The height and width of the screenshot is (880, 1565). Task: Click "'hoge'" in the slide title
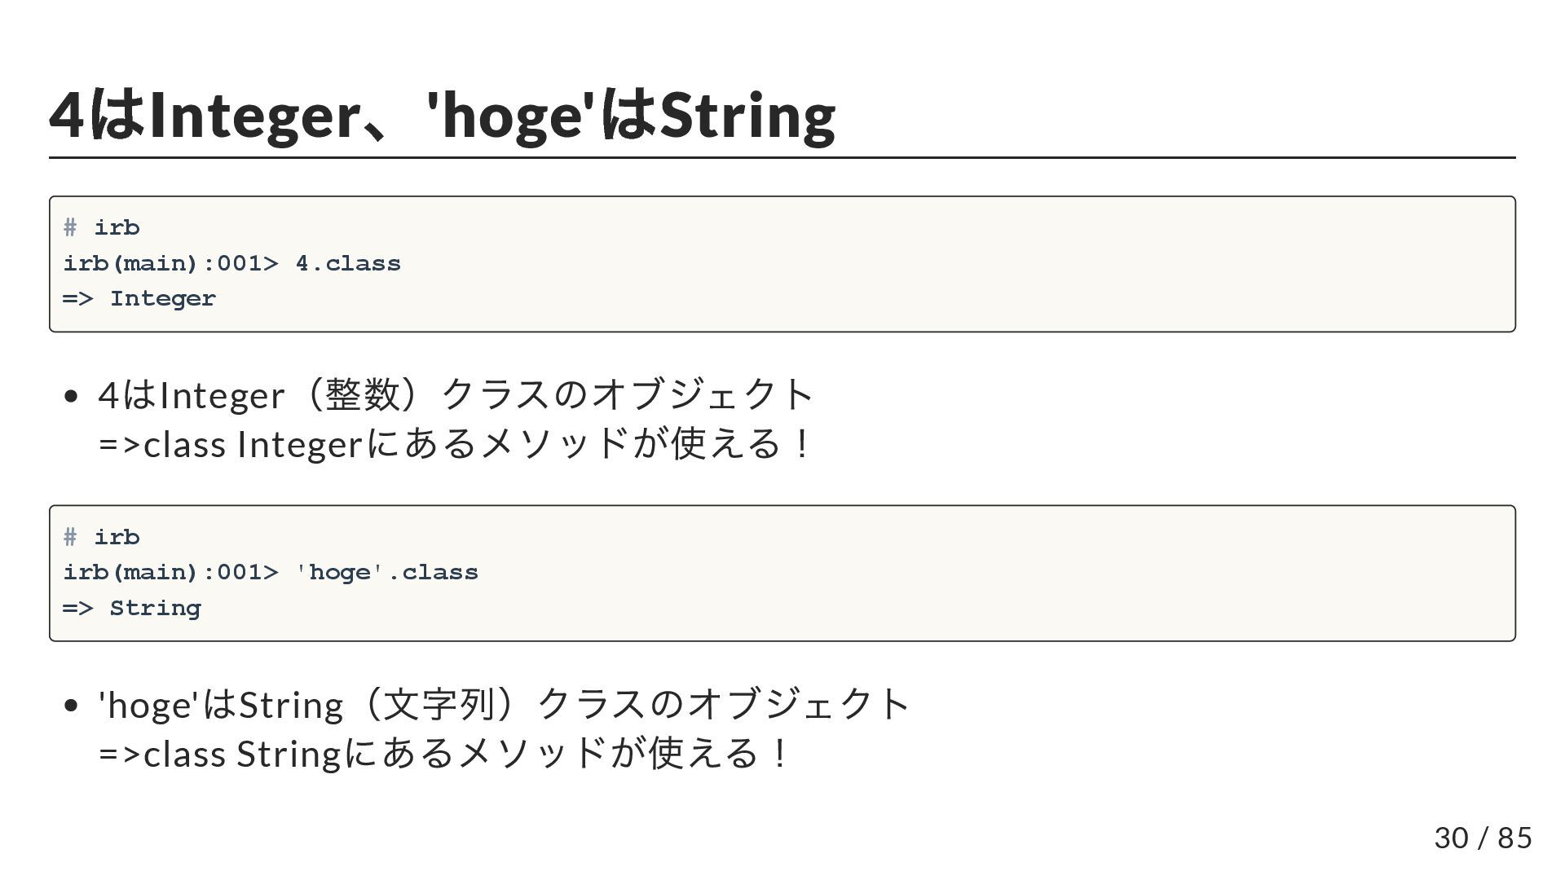pyautogui.click(x=506, y=115)
